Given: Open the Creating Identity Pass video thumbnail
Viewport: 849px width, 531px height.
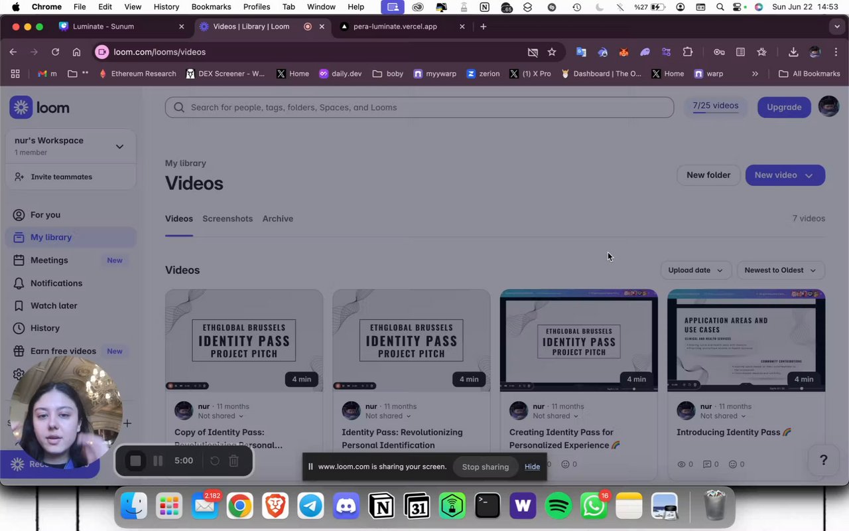Looking at the screenshot, I should [x=579, y=341].
